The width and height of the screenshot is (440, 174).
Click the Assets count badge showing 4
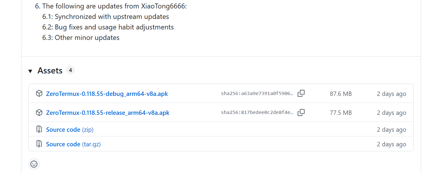tap(70, 70)
